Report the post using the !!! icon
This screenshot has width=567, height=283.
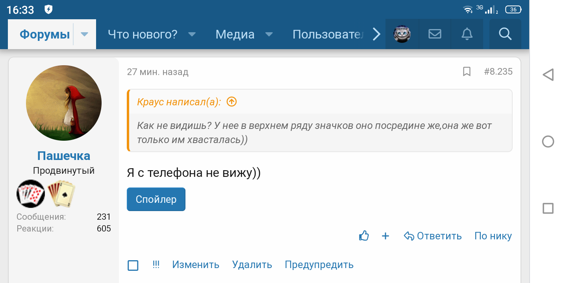pos(156,265)
